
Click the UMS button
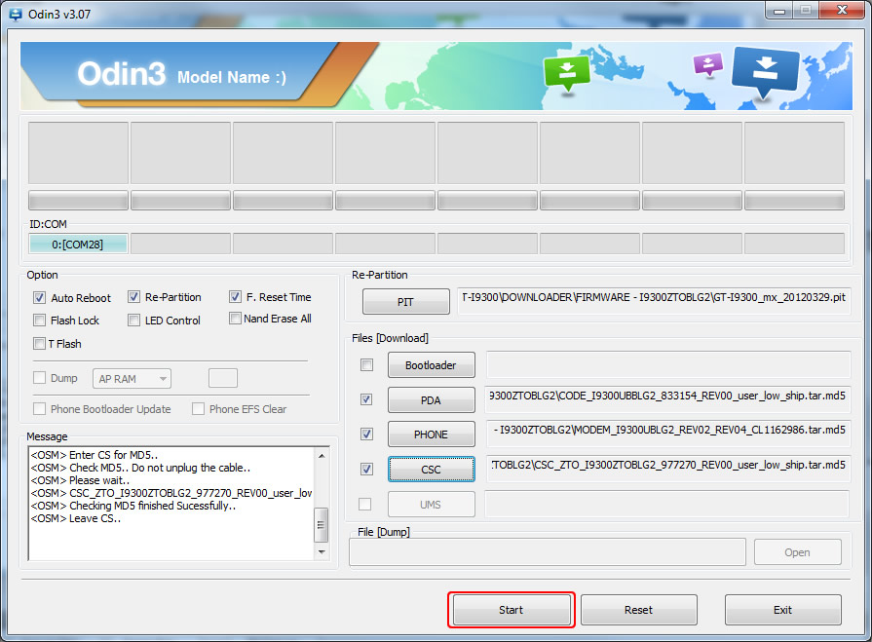click(x=431, y=505)
